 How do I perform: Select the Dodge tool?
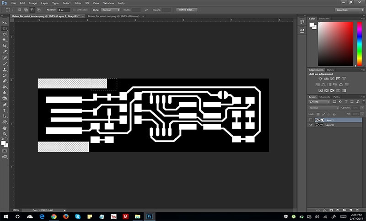[5, 99]
